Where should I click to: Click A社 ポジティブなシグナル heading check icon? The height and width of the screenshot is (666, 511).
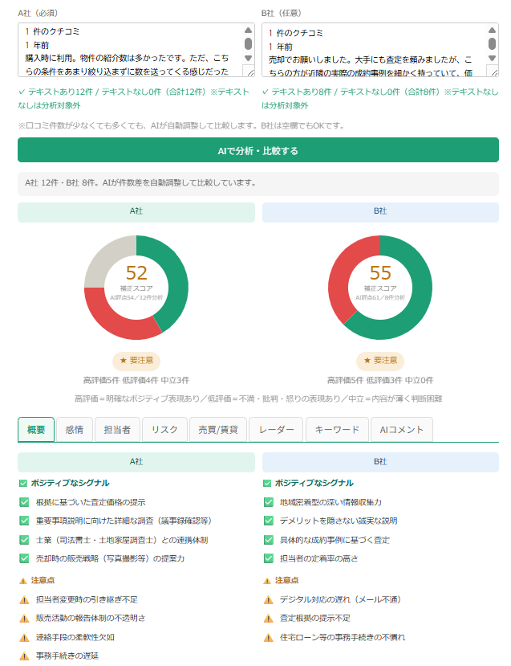(x=23, y=483)
